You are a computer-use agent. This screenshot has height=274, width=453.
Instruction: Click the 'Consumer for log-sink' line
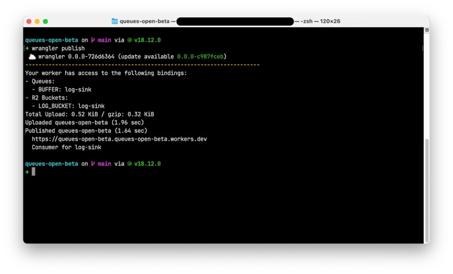67,147
